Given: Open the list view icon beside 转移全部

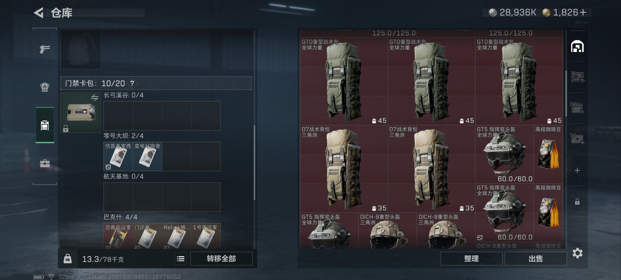Looking at the screenshot, I should coord(181,259).
